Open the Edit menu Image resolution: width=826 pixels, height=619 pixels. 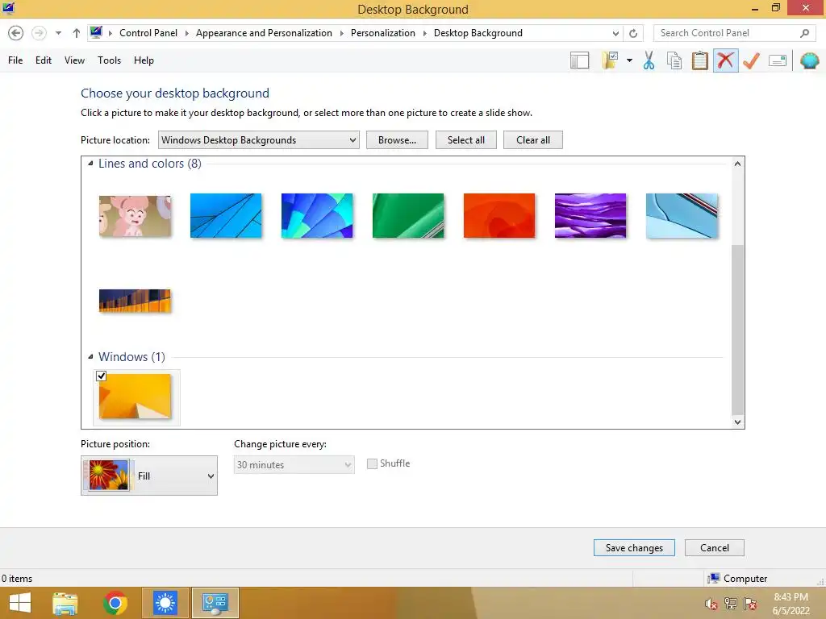pyautogui.click(x=44, y=60)
